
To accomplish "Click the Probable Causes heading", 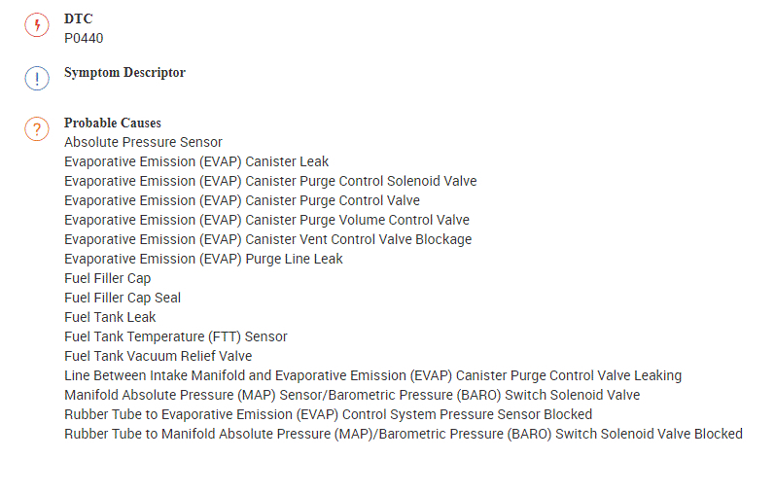I will (x=113, y=123).
